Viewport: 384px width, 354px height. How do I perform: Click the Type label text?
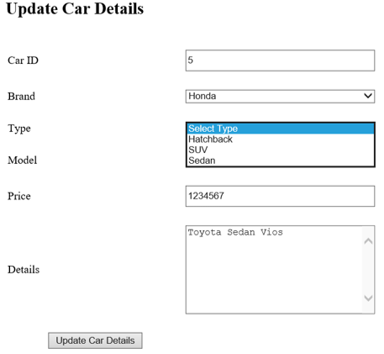point(19,129)
